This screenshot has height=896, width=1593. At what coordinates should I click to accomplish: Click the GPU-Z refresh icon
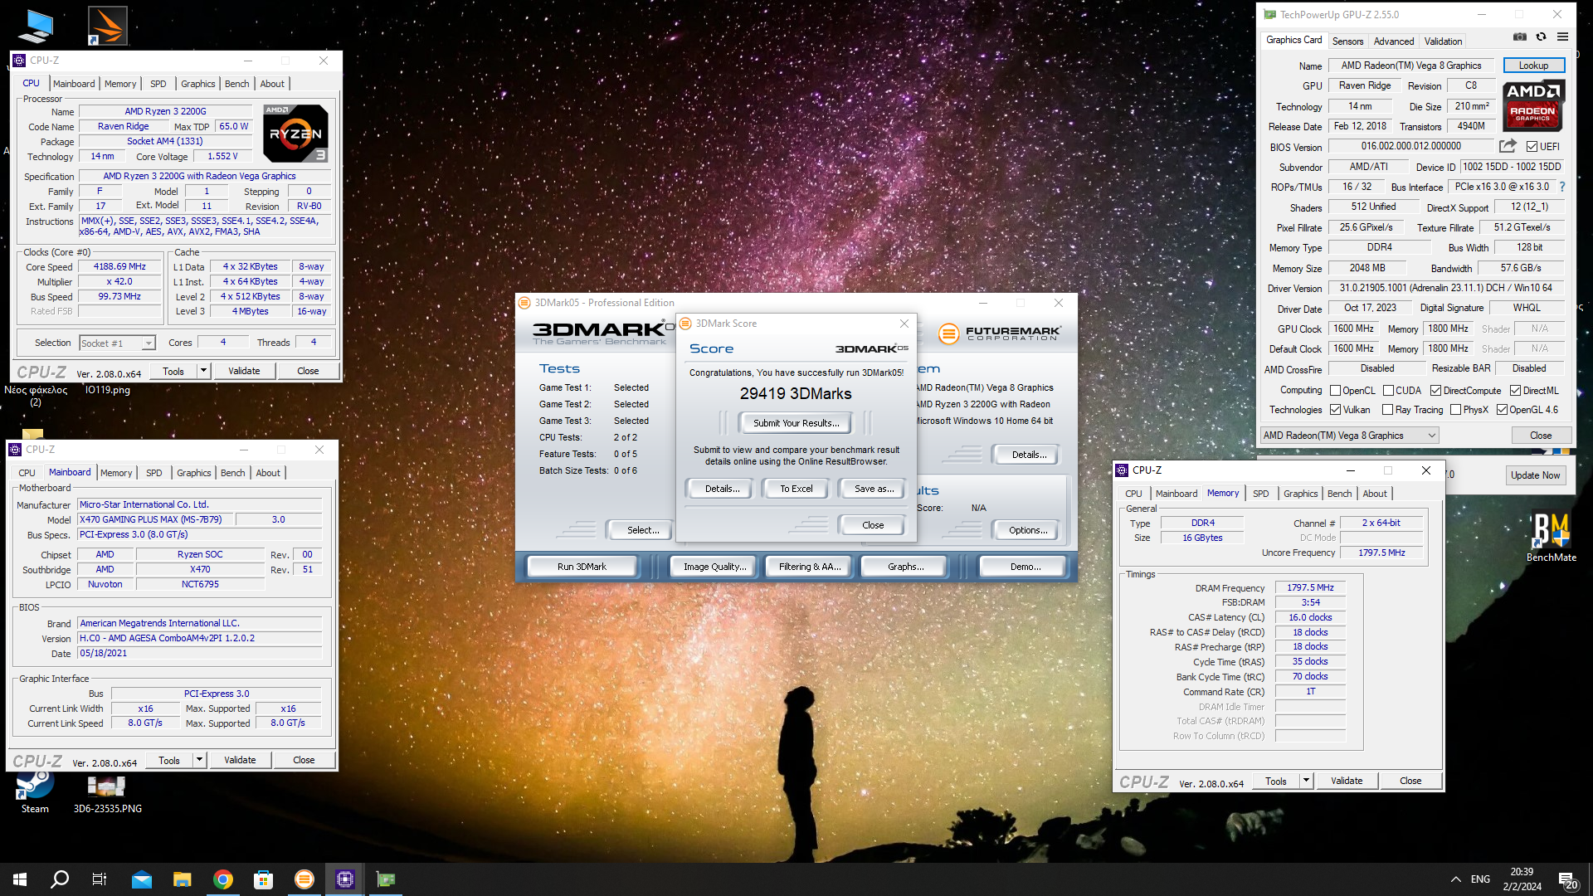(1541, 37)
